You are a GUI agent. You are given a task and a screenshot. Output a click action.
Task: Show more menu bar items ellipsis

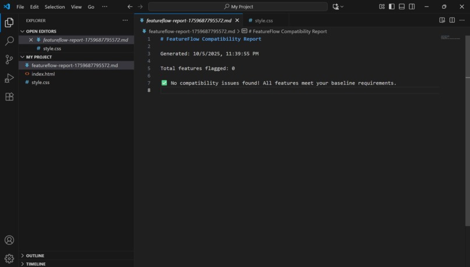tap(104, 6)
